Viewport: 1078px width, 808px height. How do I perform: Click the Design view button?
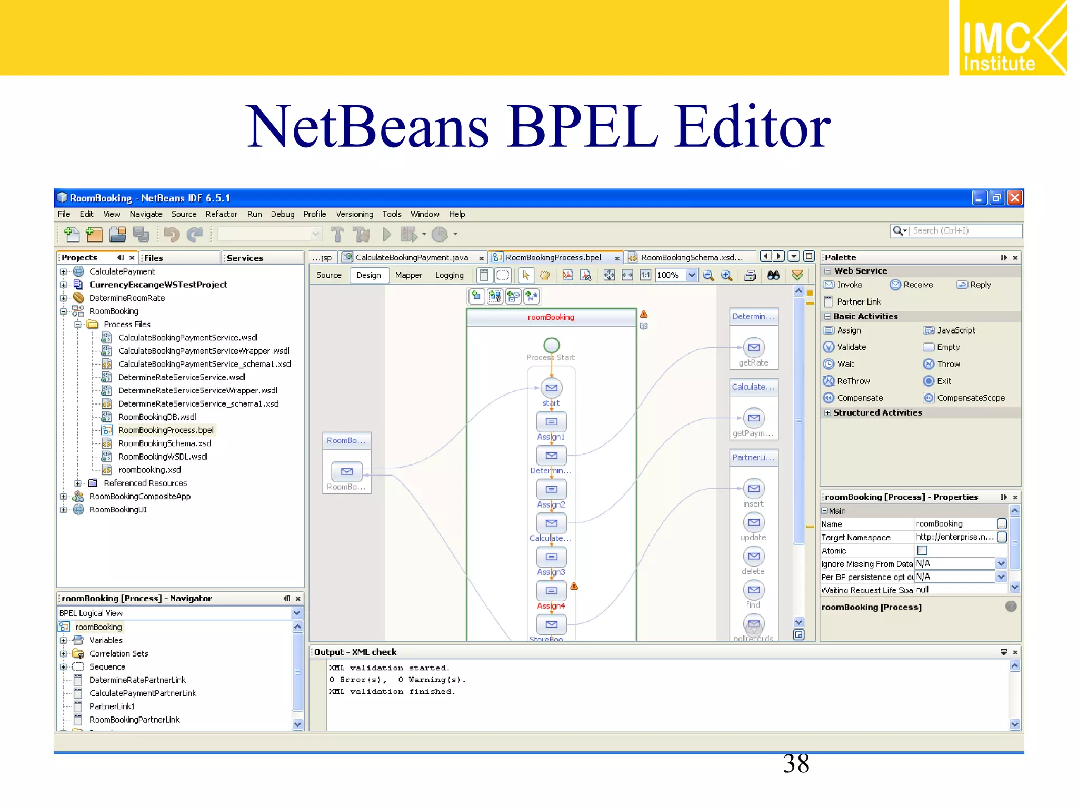click(368, 275)
